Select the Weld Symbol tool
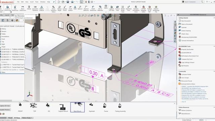The width and height of the screenshot is (215, 121). pyautogui.click(x=70, y=8)
